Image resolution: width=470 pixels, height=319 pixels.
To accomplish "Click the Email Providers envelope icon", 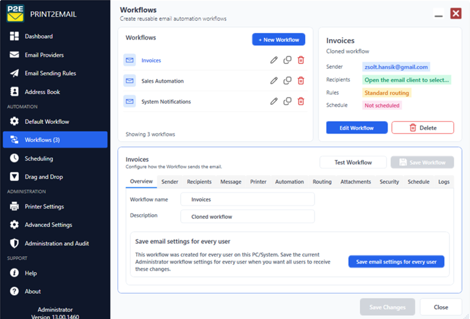I will (14, 55).
